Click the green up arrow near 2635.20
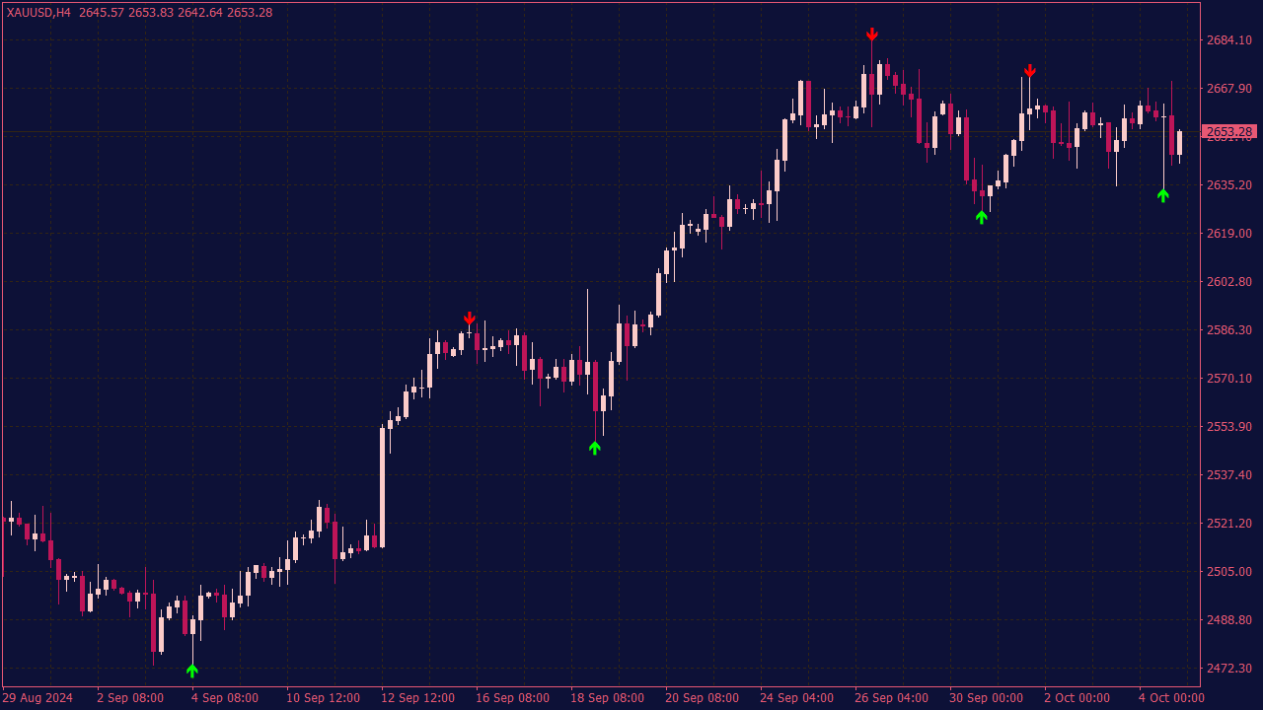The width and height of the screenshot is (1263, 710). tap(1163, 195)
